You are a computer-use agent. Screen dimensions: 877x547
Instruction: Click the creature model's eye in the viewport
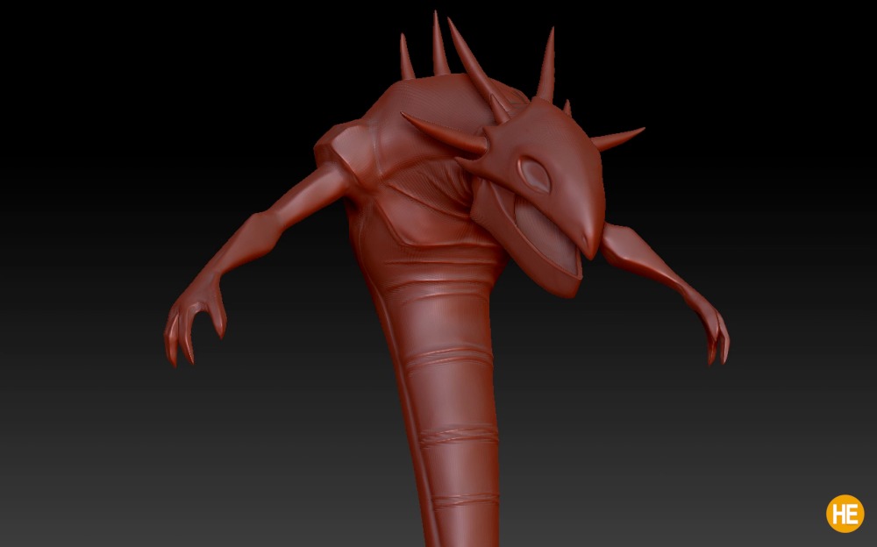[535, 174]
